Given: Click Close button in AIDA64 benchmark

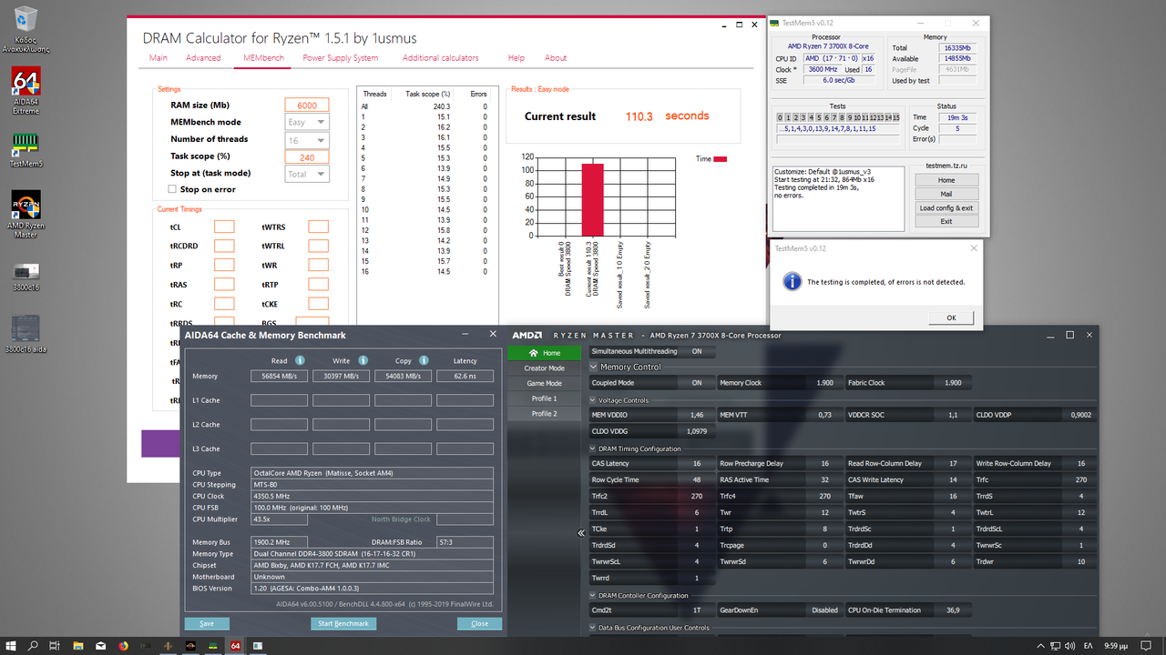Looking at the screenshot, I should (480, 623).
